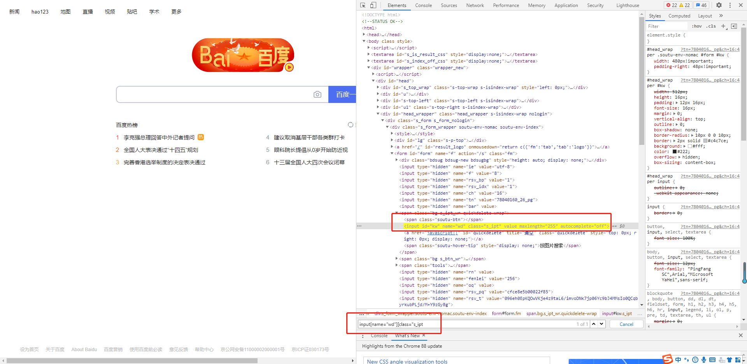The width and height of the screenshot is (747, 364).
Task: Click Sogou voice input microphone
Action: click(x=704, y=360)
